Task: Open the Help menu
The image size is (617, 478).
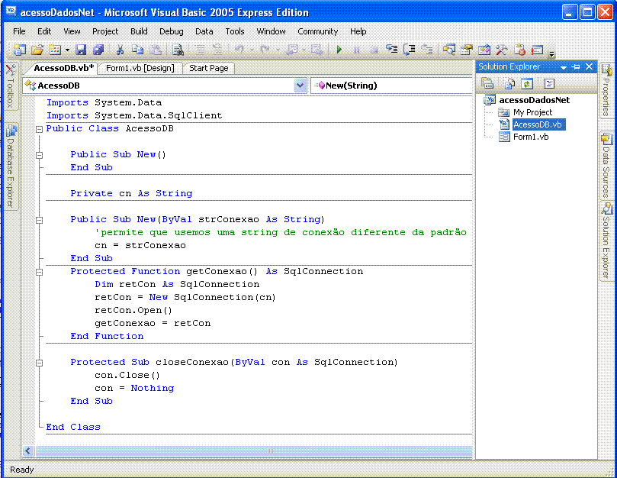Action: (x=358, y=31)
